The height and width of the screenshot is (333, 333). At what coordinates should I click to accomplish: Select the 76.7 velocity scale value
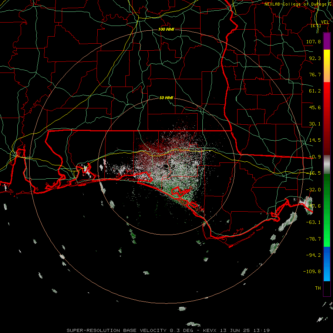pos(315,74)
